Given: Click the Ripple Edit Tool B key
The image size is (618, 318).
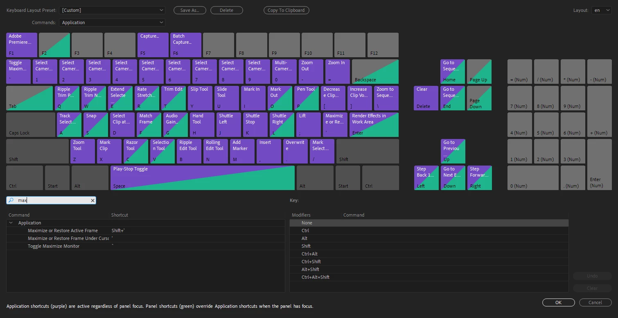Looking at the screenshot, I should [189, 151].
